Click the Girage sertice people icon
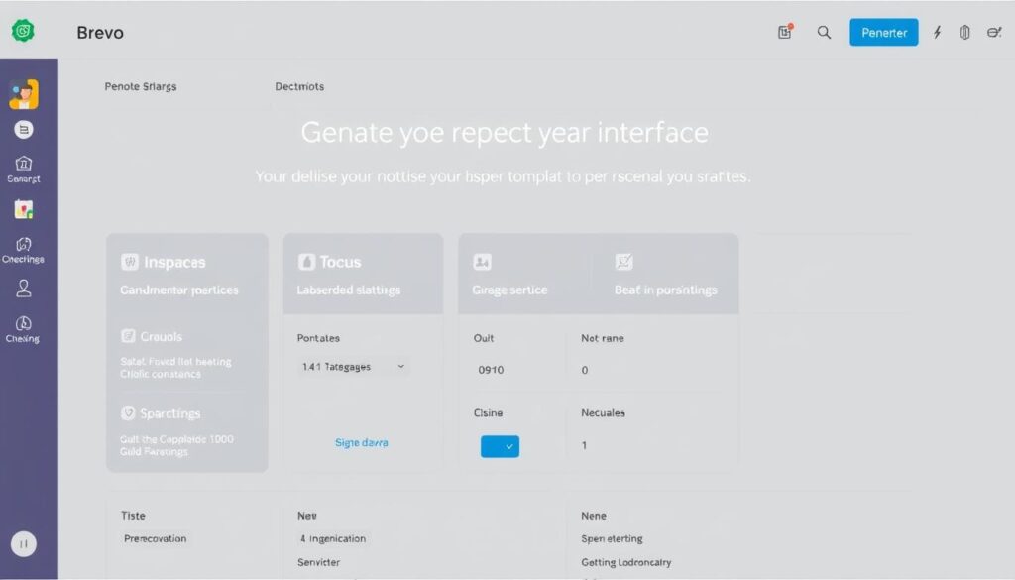The width and height of the screenshot is (1015, 580). coord(483,262)
